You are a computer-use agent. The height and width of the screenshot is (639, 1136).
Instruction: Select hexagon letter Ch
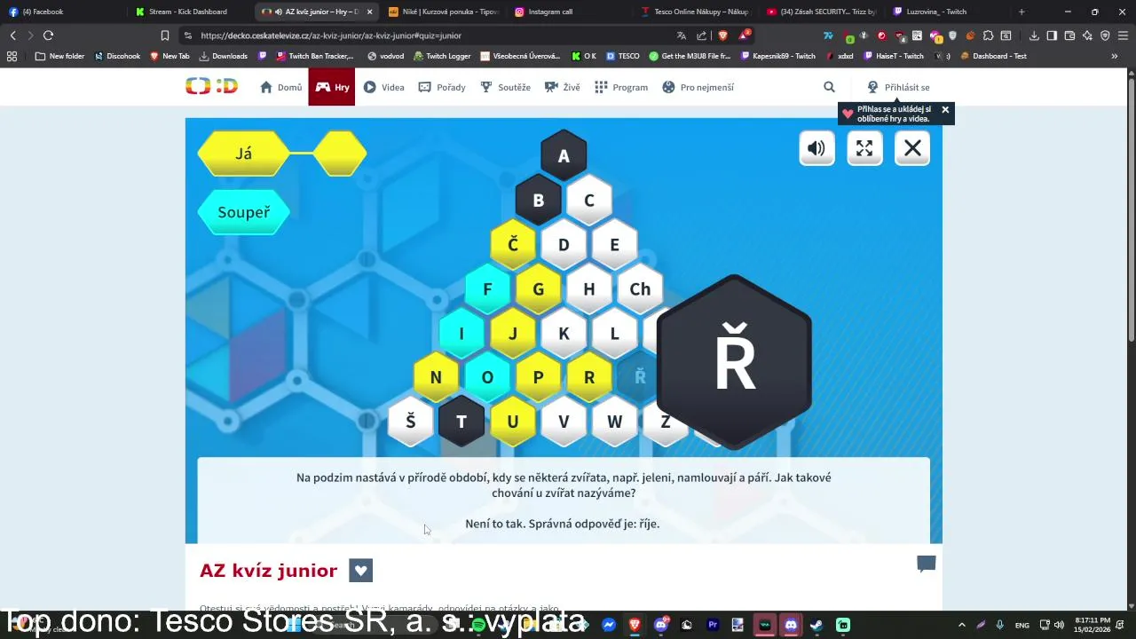coord(640,289)
